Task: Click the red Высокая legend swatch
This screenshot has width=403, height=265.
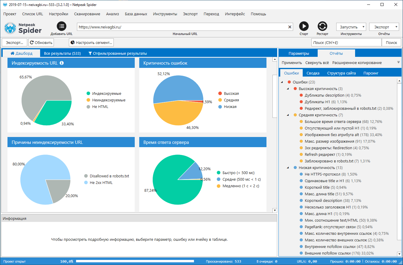Action: (x=220, y=94)
